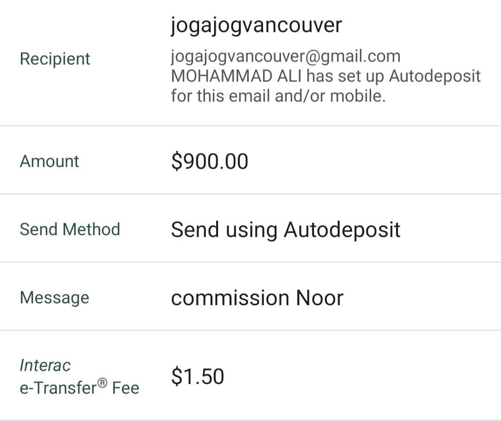
Task: Click the Send using Autodeposit value
Action: click(285, 230)
